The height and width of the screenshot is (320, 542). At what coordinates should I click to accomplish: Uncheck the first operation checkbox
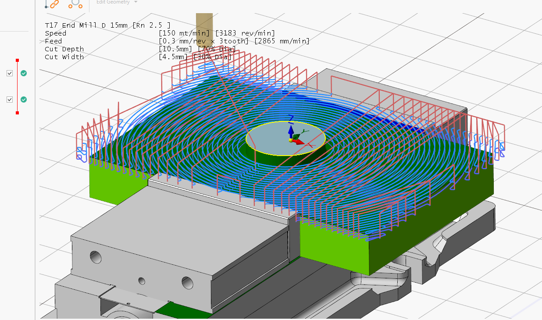(x=10, y=73)
